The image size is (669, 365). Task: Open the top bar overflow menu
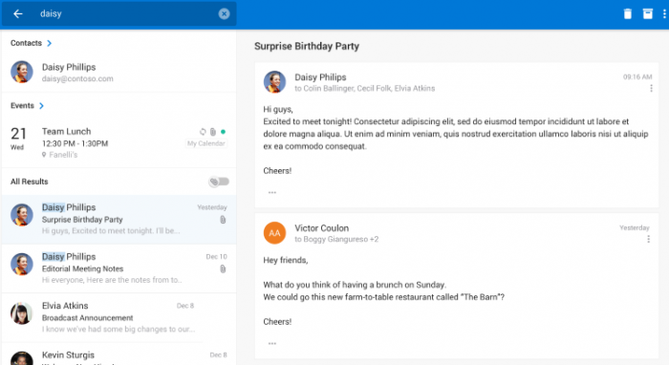pyautogui.click(x=664, y=14)
